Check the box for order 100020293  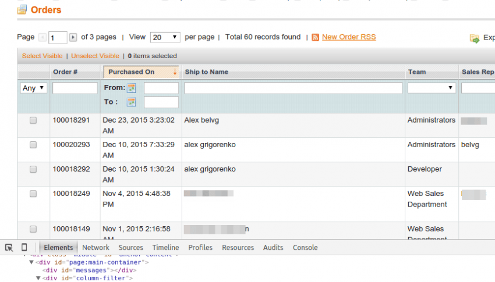click(x=33, y=145)
